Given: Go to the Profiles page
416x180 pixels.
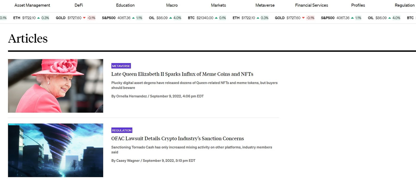Looking at the screenshot, I should (358, 5).
